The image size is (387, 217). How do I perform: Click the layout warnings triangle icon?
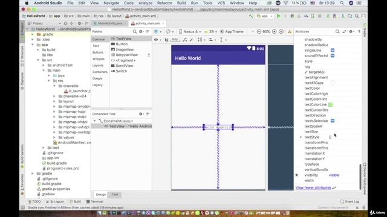pyautogui.click(x=290, y=31)
